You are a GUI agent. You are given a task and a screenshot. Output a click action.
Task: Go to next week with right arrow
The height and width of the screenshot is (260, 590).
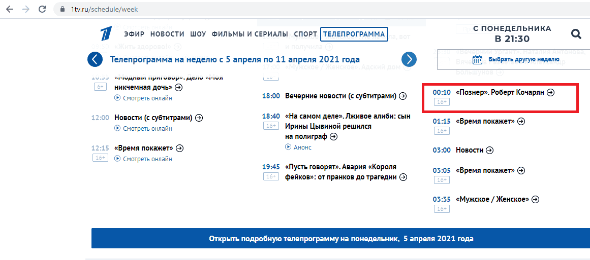point(409,59)
